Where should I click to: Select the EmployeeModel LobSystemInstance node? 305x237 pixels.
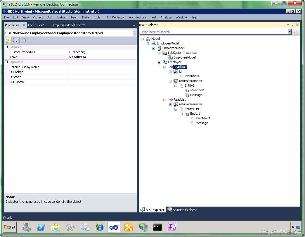[x=184, y=57]
